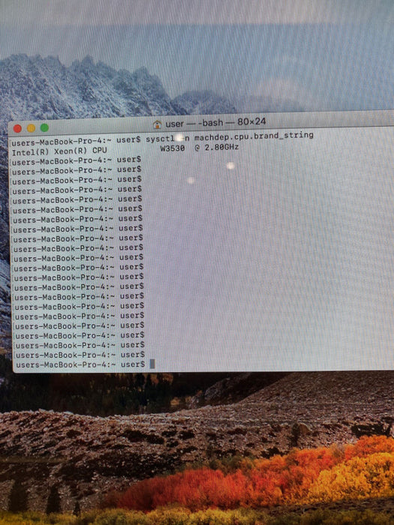Click the "2.80GHz" clock speed text
This screenshot has height=525, width=394.
(221, 147)
